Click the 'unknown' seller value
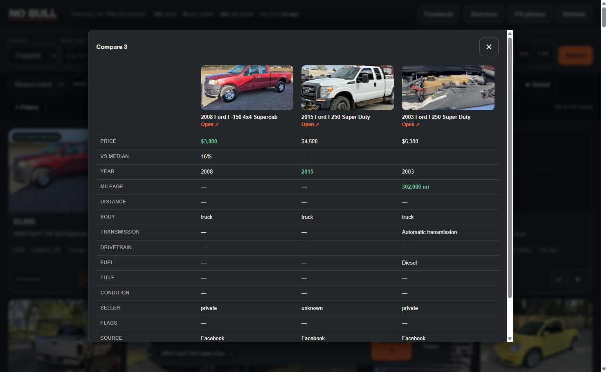 point(312,308)
